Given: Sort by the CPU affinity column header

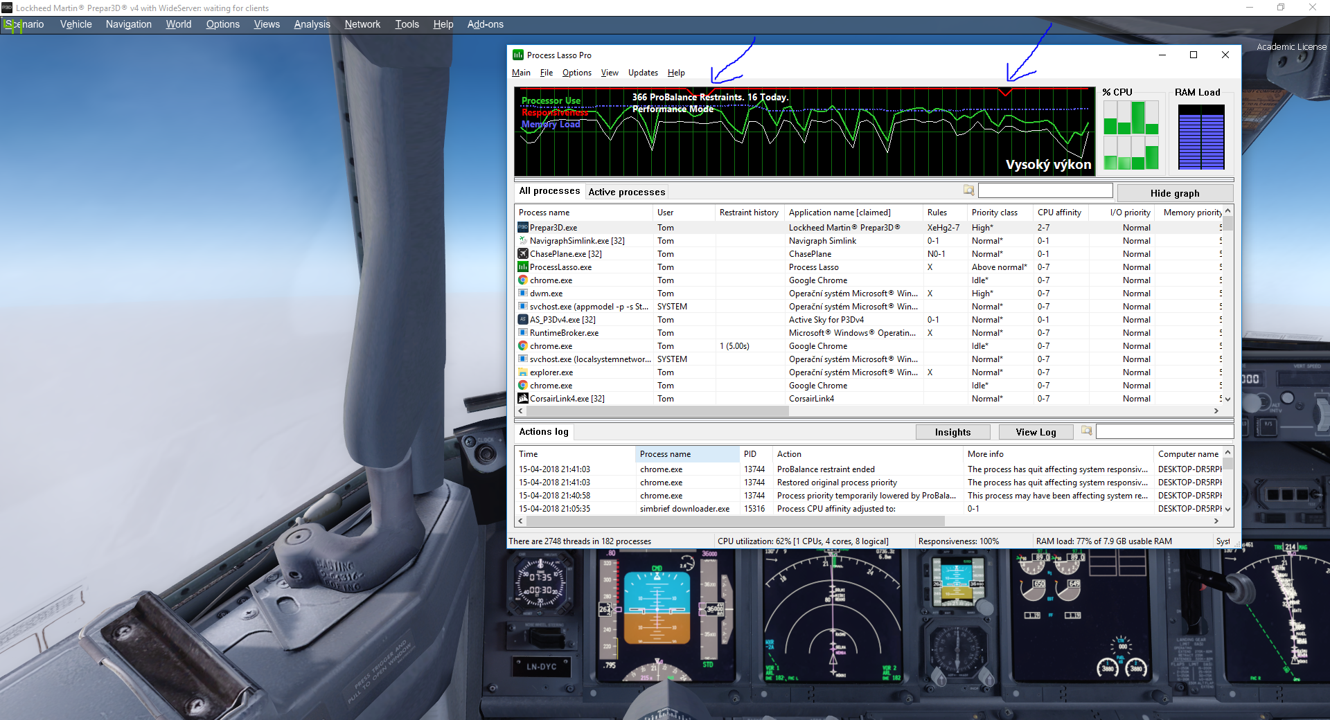Looking at the screenshot, I should click(1061, 213).
